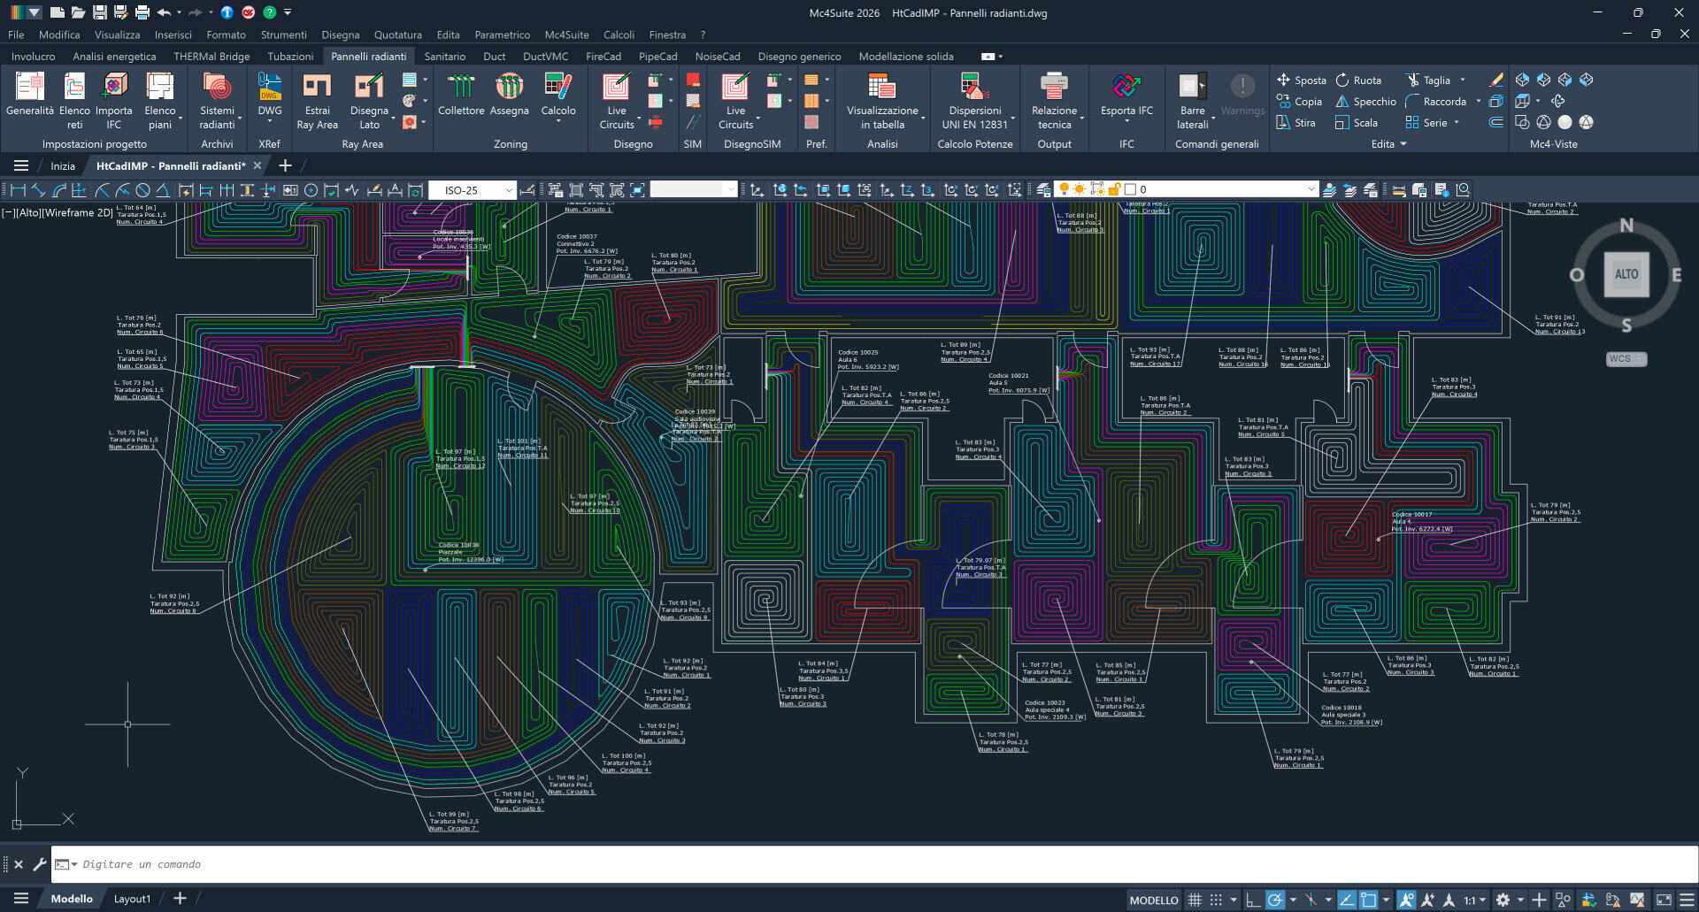Click the Inizia start tab
The height and width of the screenshot is (912, 1699).
(x=63, y=165)
